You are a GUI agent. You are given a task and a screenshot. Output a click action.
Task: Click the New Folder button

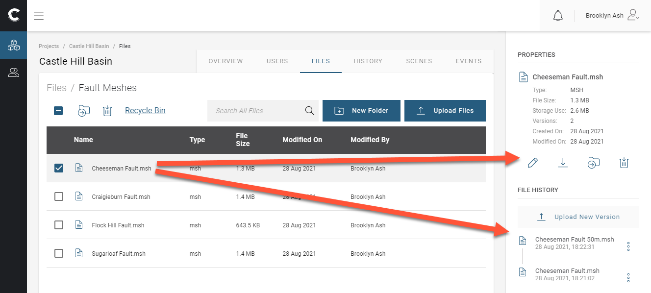pyautogui.click(x=361, y=111)
